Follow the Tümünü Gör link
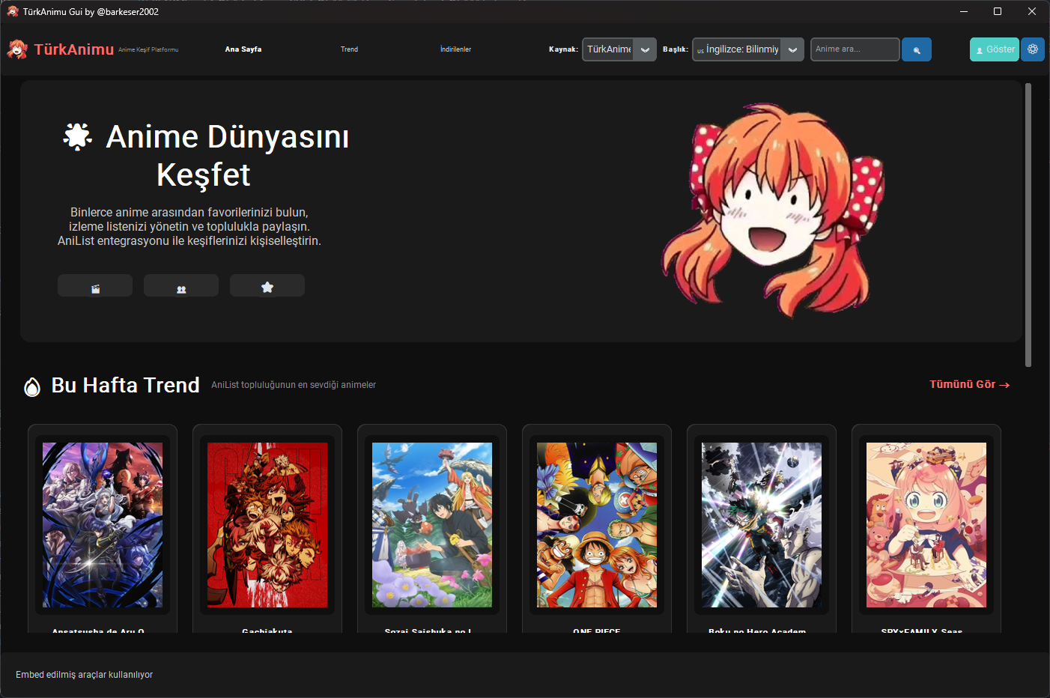 click(969, 384)
